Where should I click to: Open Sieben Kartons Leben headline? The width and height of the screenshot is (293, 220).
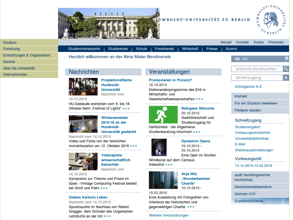coord(88,197)
